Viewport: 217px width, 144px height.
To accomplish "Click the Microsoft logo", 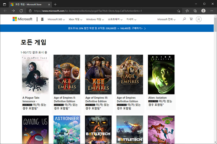I will point(22,19).
